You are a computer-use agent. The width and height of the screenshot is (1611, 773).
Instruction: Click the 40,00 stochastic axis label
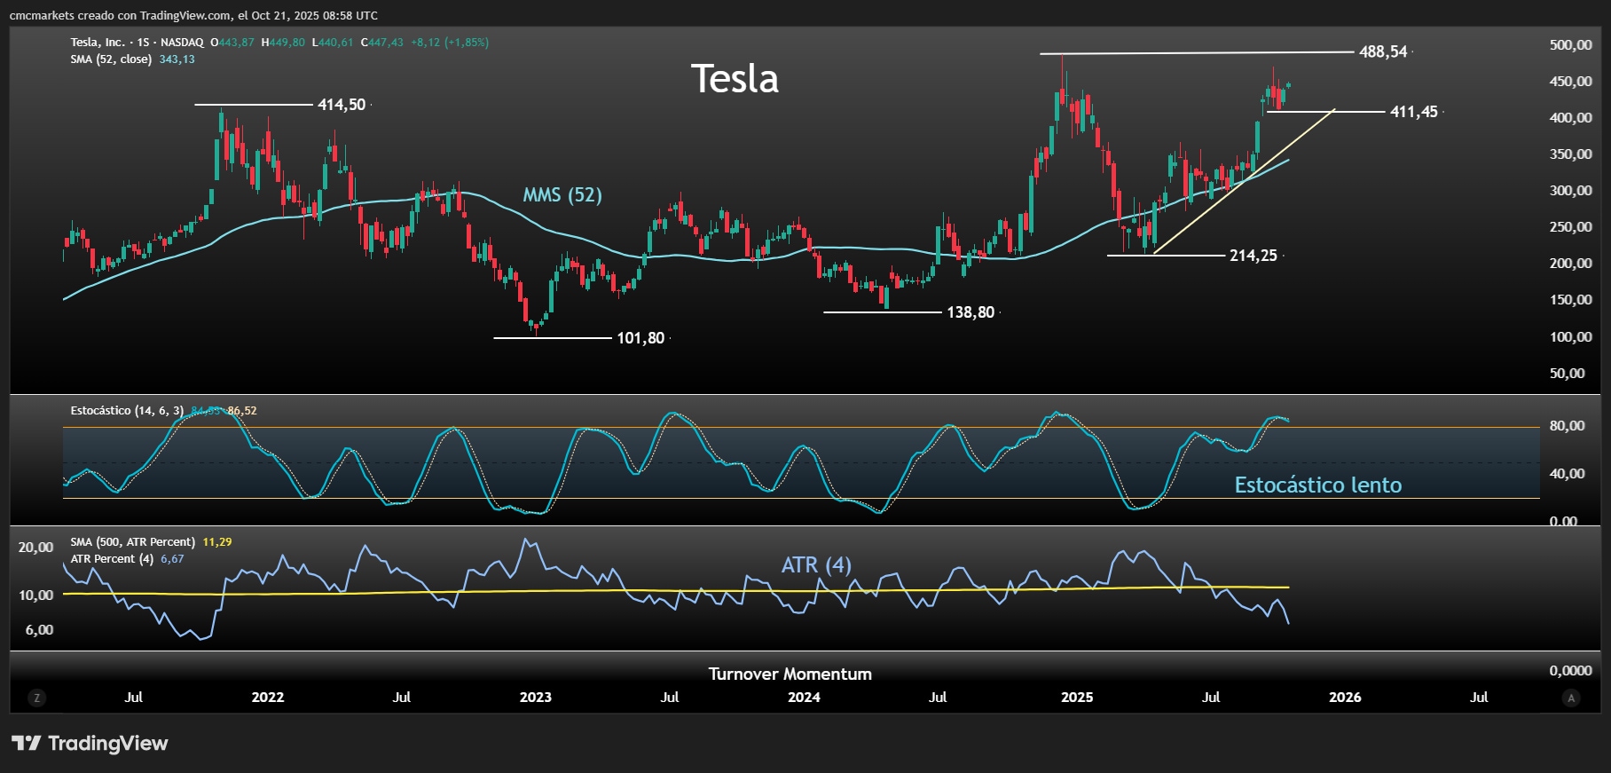coord(1567,474)
